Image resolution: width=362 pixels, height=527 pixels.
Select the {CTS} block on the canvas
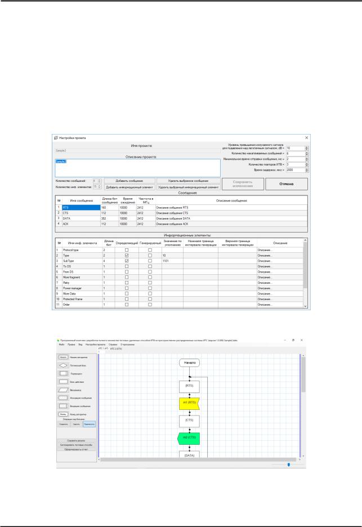[x=189, y=421]
